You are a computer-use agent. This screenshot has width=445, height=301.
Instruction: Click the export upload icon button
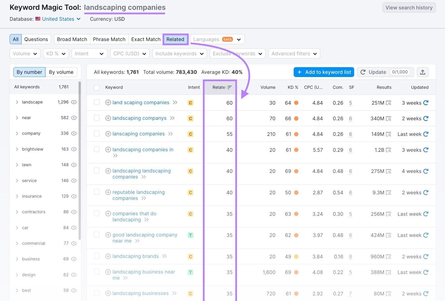point(422,72)
